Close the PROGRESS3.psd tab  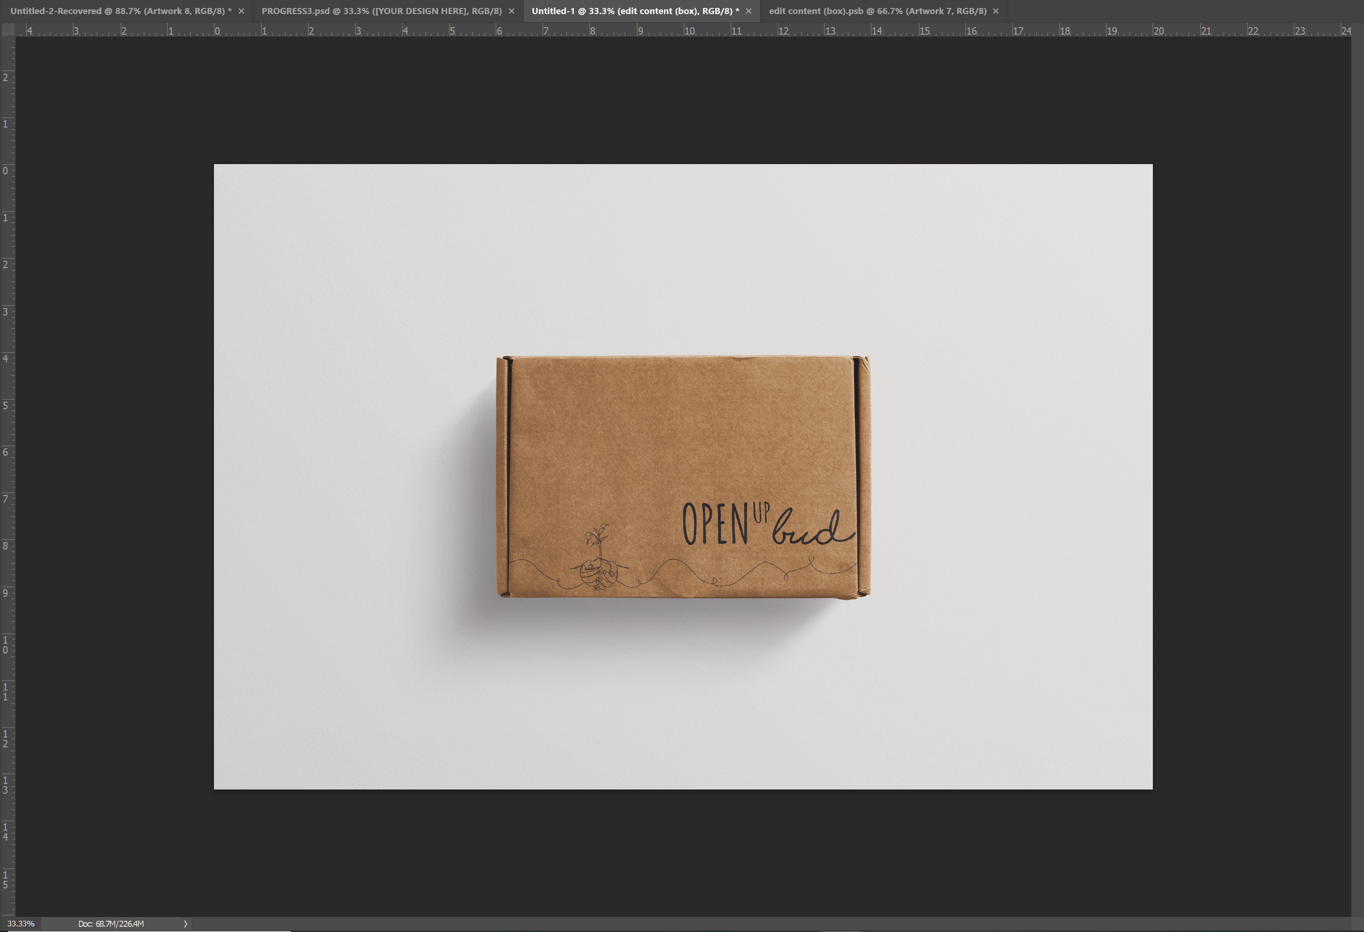point(511,11)
